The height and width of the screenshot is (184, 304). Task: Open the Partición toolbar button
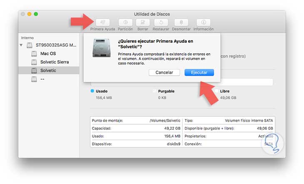(125, 22)
